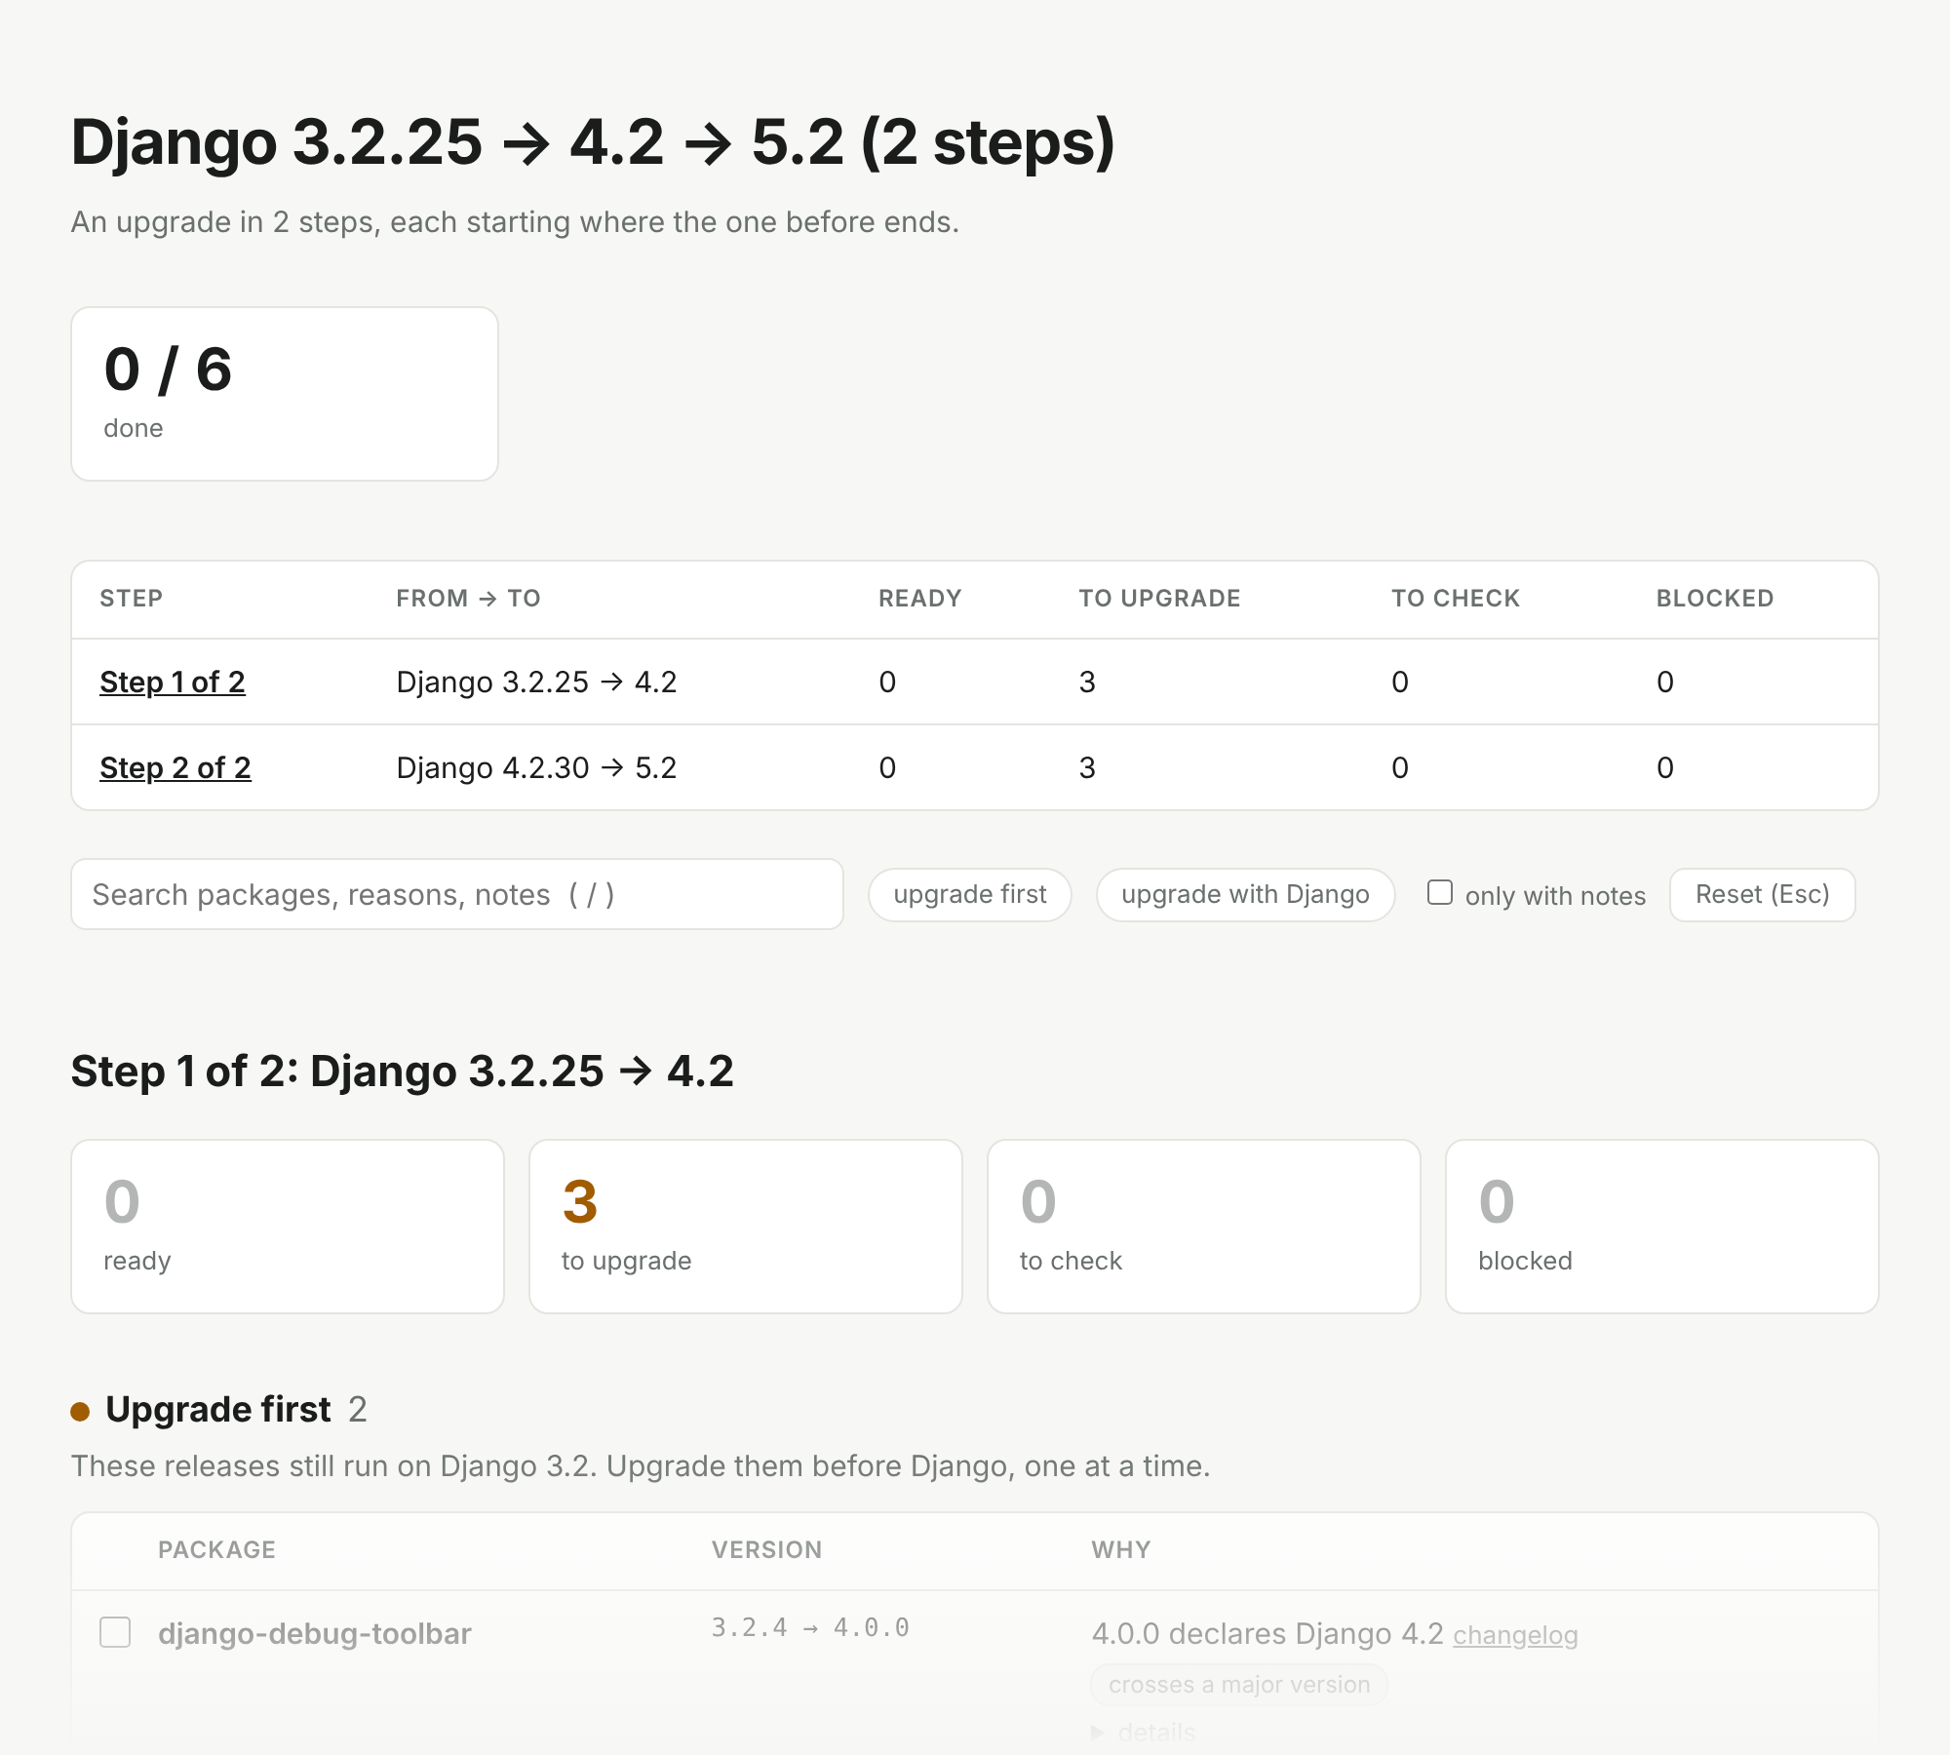
Task: Select the 0 blocked stat card
Action: pos(1661,1227)
